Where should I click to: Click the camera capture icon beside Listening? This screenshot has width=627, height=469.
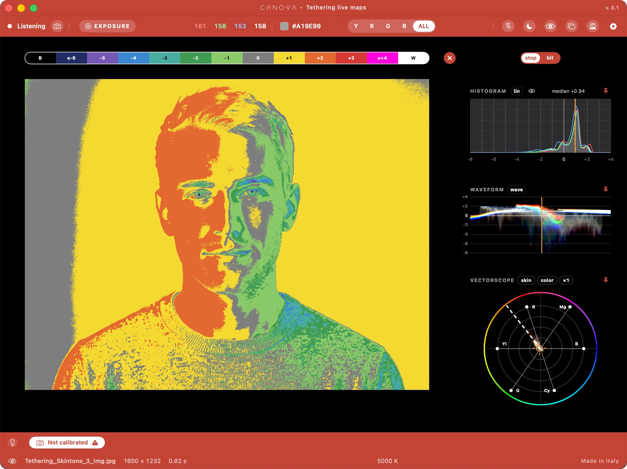57,26
